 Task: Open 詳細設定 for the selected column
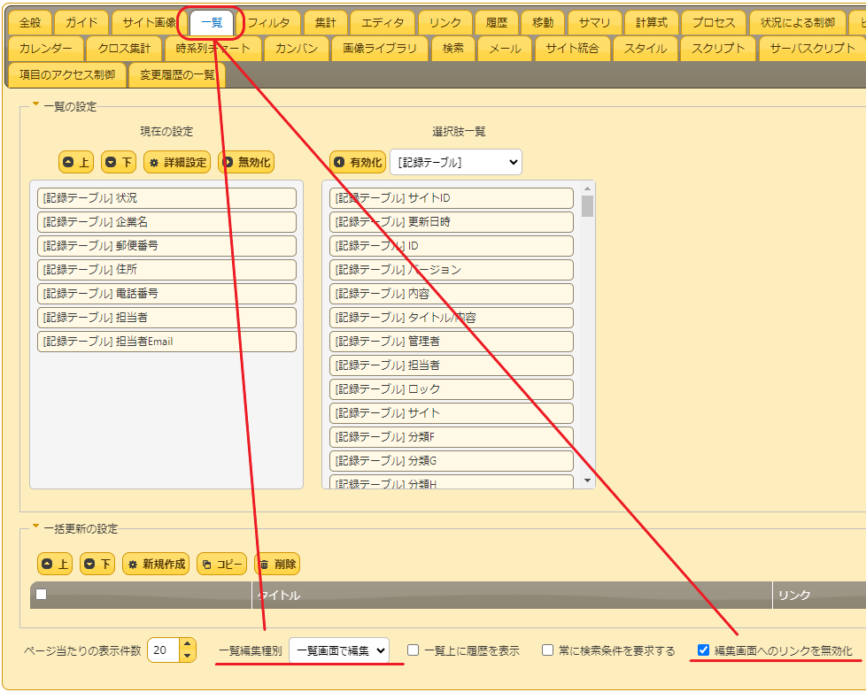(x=177, y=162)
